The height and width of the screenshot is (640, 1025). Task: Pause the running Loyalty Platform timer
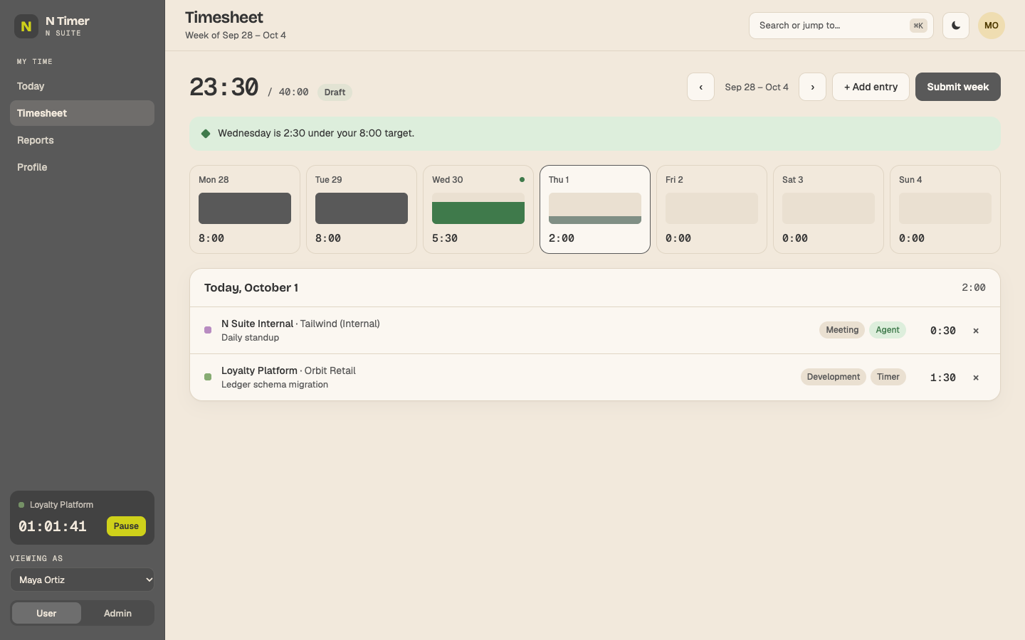pos(126,526)
